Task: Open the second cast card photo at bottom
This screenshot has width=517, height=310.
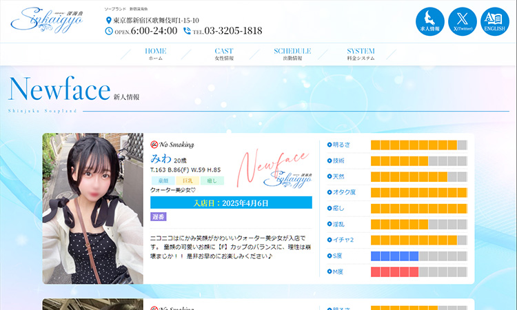Action: tap(93, 304)
